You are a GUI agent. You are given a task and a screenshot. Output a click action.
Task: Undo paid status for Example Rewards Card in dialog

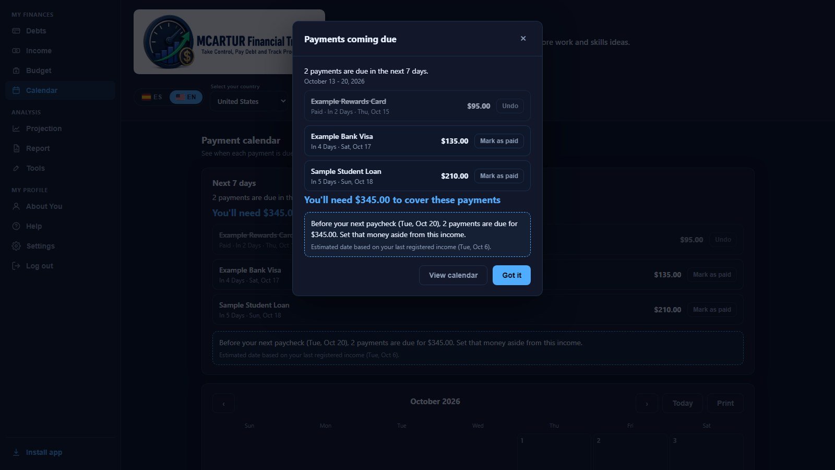pos(510,106)
